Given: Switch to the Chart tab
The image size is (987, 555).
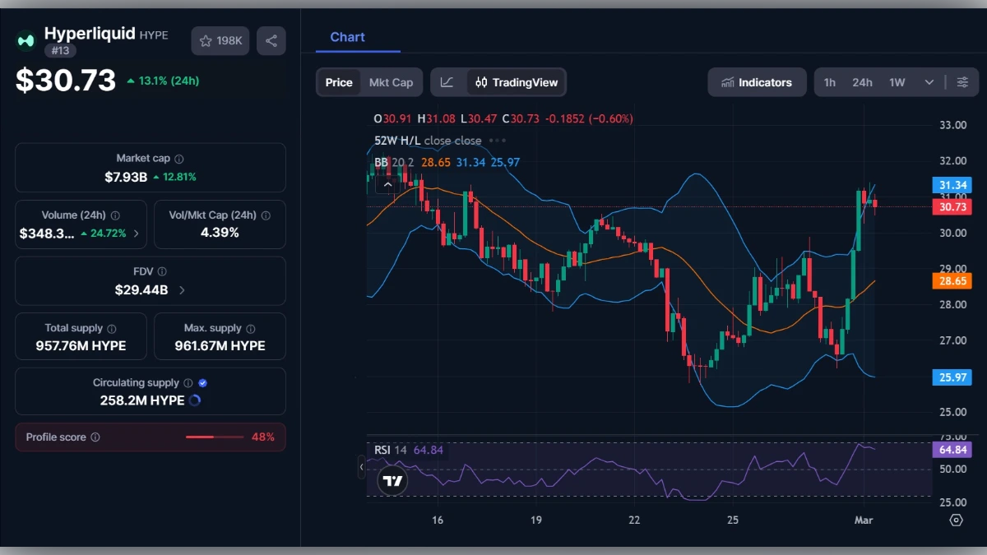Looking at the screenshot, I should (347, 37).
